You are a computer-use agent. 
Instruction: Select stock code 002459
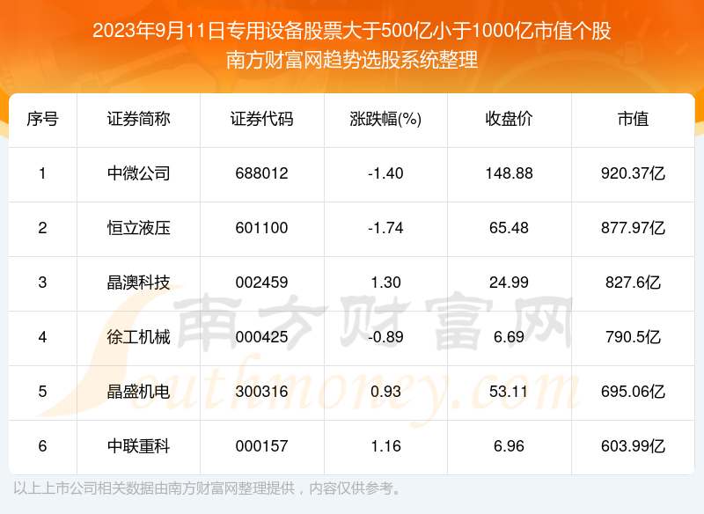pyautogui.click(x=261, y=283)
